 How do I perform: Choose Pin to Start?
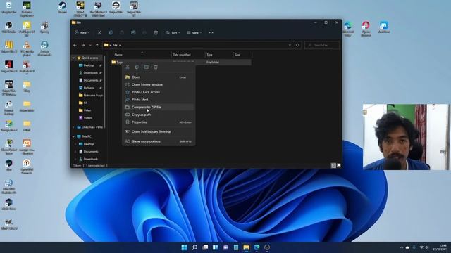point(159,100)
